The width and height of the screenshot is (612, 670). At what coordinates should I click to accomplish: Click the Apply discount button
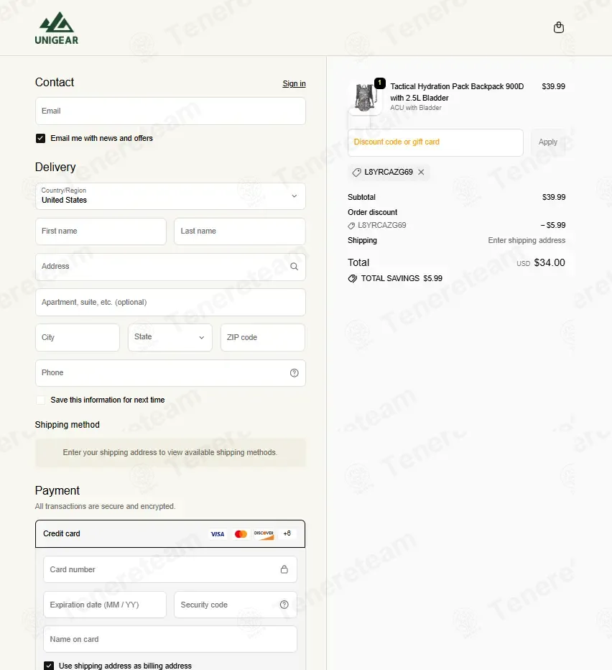tap(548, 142)
